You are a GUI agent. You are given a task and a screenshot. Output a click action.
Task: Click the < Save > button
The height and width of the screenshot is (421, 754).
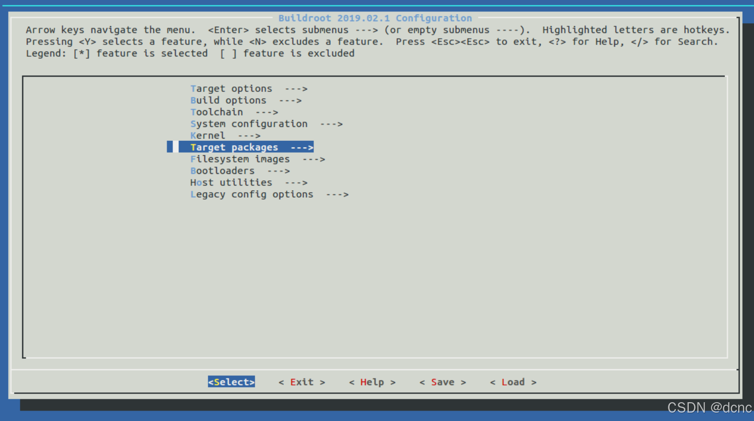coord(443,382)
